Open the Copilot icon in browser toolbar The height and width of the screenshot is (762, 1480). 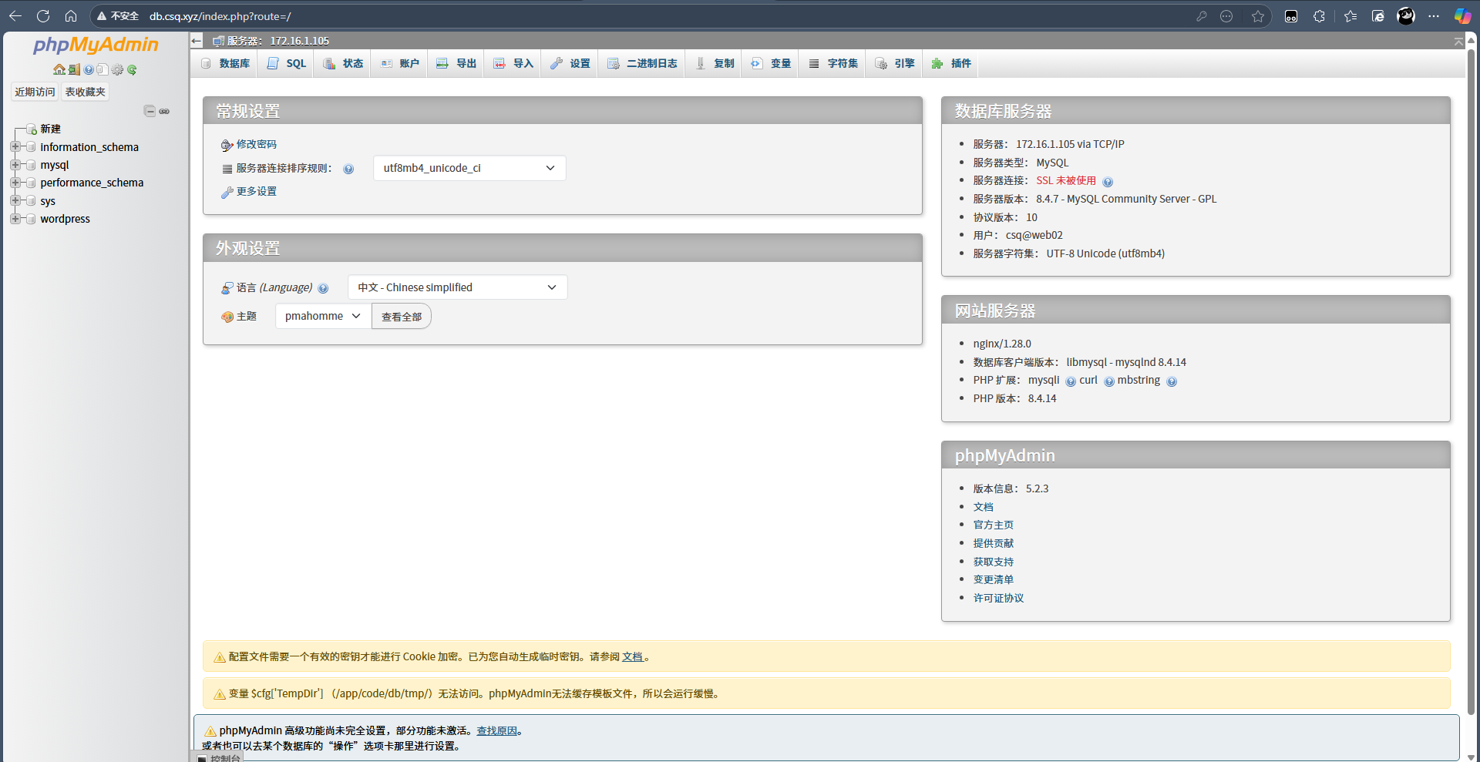pyautogui.click(x=1462, y=16)
